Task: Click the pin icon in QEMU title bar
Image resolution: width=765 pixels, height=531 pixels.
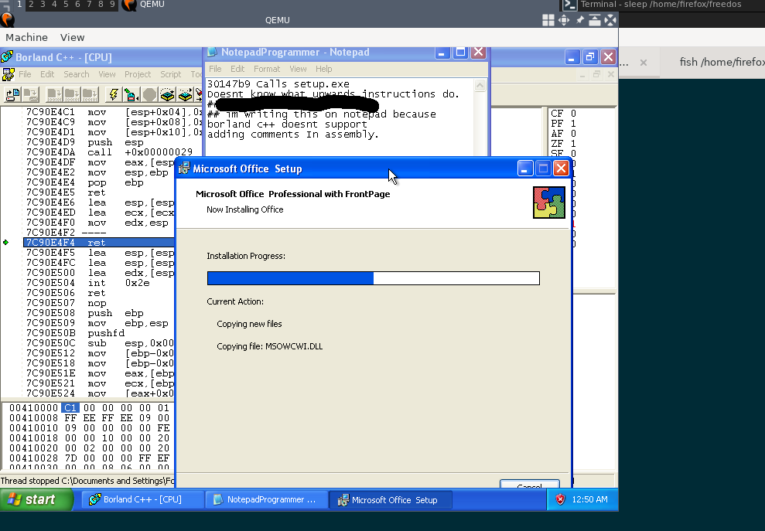Action: pos(579,20)
